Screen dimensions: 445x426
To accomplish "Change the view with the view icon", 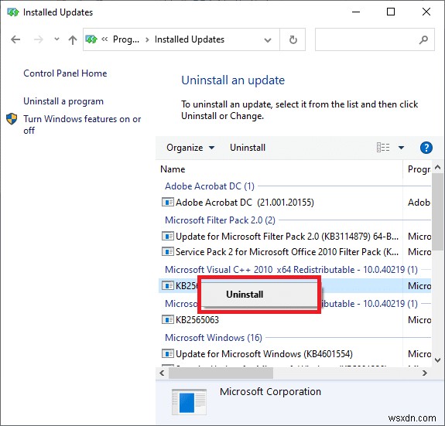I will point(383,148).
